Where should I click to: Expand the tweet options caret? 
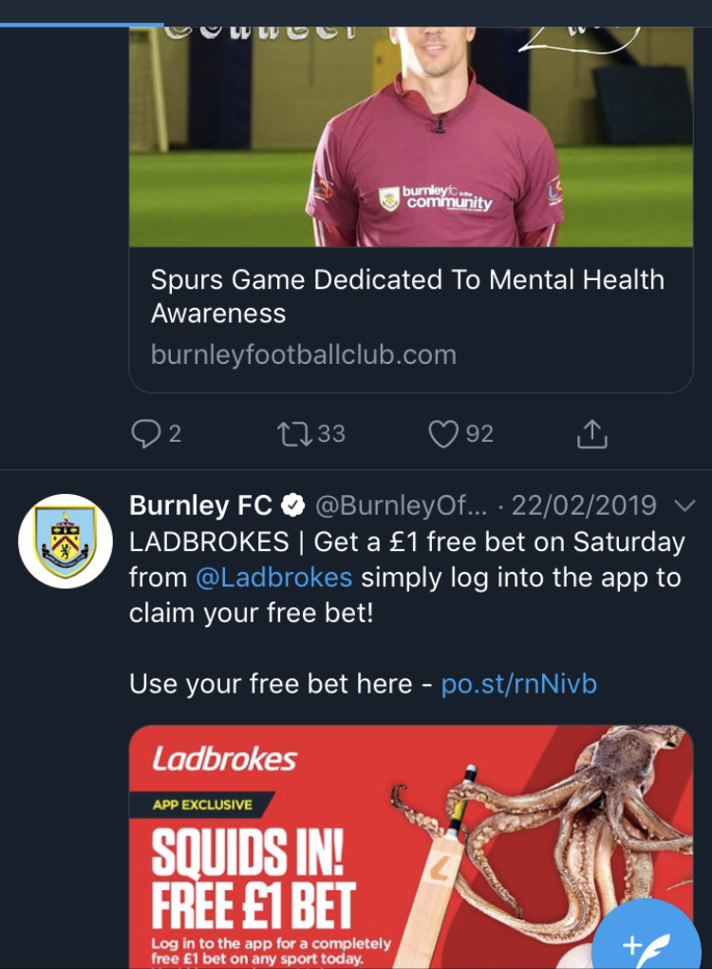[x=684, y=504]
